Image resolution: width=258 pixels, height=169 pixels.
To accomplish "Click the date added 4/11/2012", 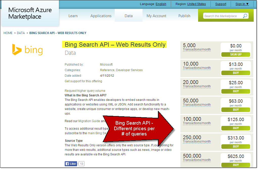I will [107, 76].
